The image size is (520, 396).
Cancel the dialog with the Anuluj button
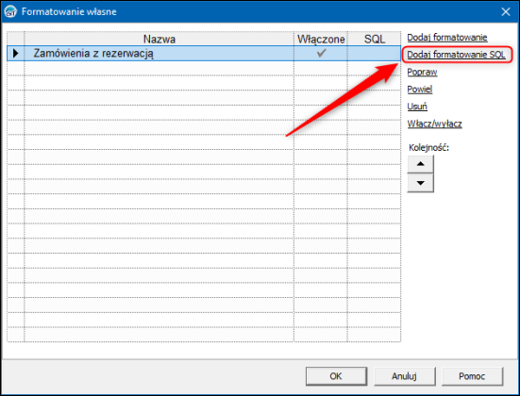click(404, 376)
